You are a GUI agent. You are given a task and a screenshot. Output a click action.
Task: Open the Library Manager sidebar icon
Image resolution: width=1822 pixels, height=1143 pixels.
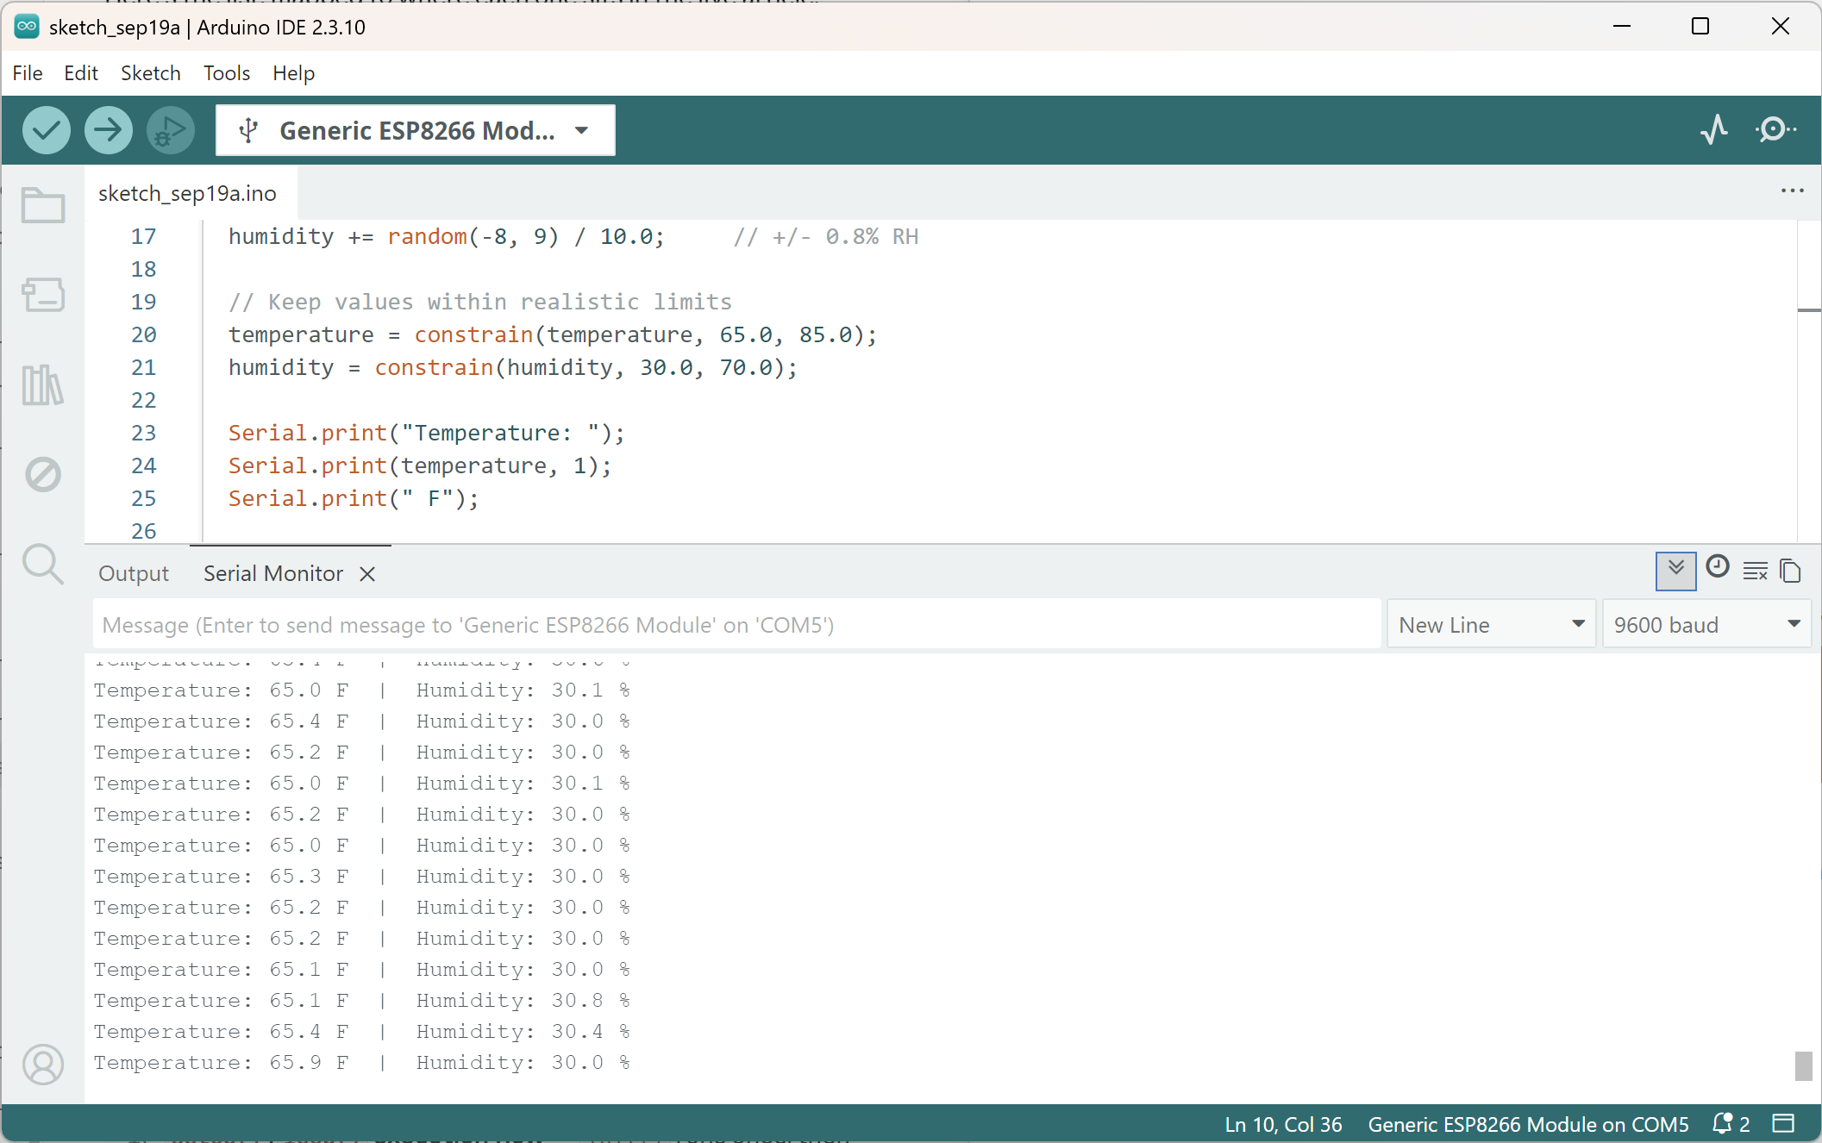coord(43,384)
